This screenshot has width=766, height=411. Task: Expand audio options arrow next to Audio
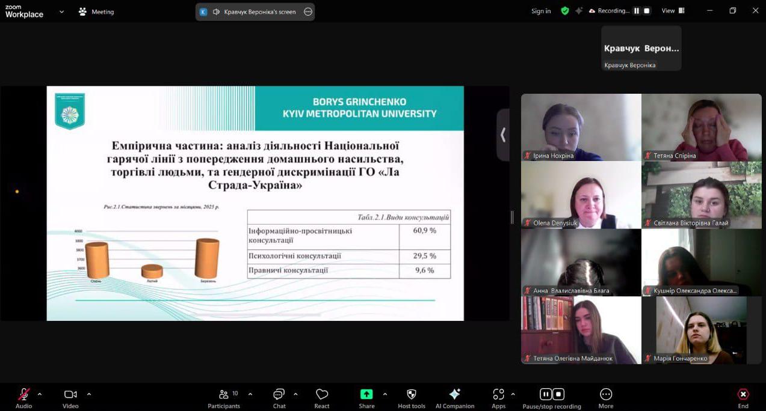tap(40, 394)
